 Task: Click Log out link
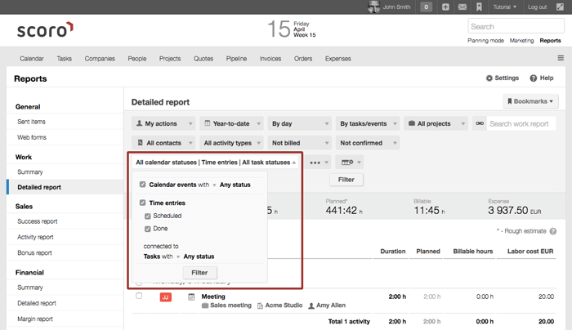click(537, 7)
